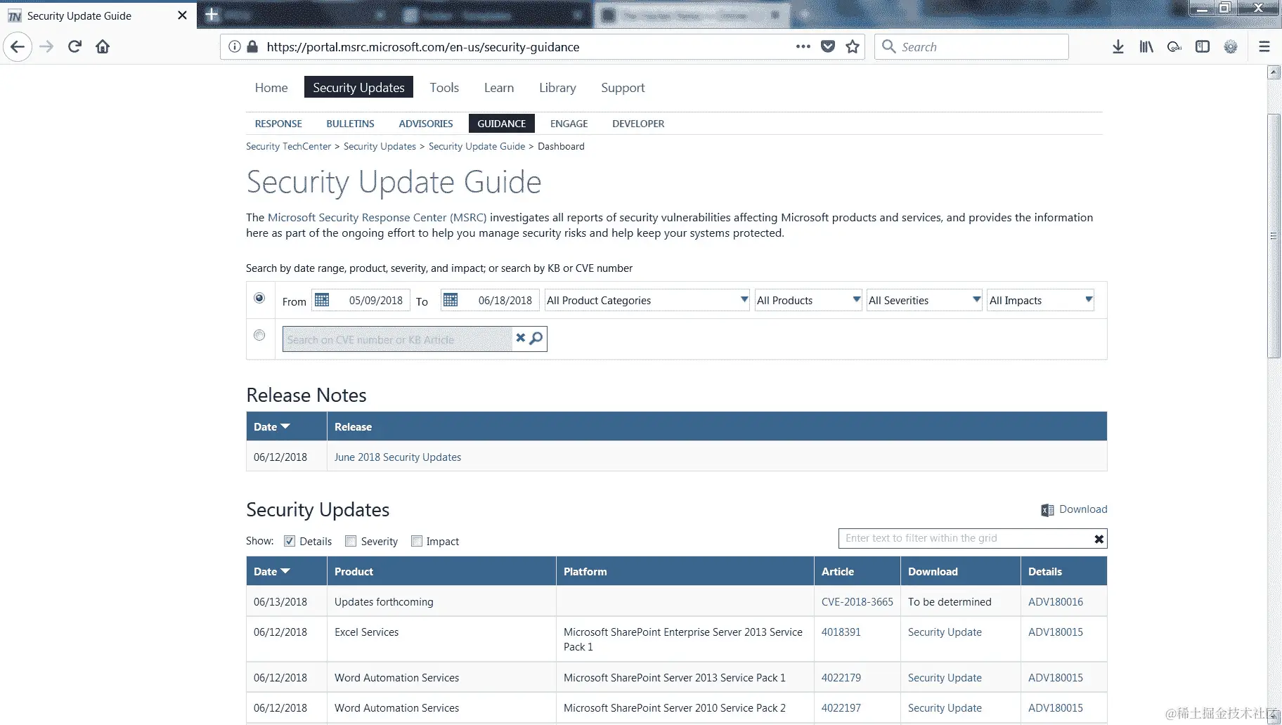
Task: Open the Tools navigation item
Action: pos(444,87)
